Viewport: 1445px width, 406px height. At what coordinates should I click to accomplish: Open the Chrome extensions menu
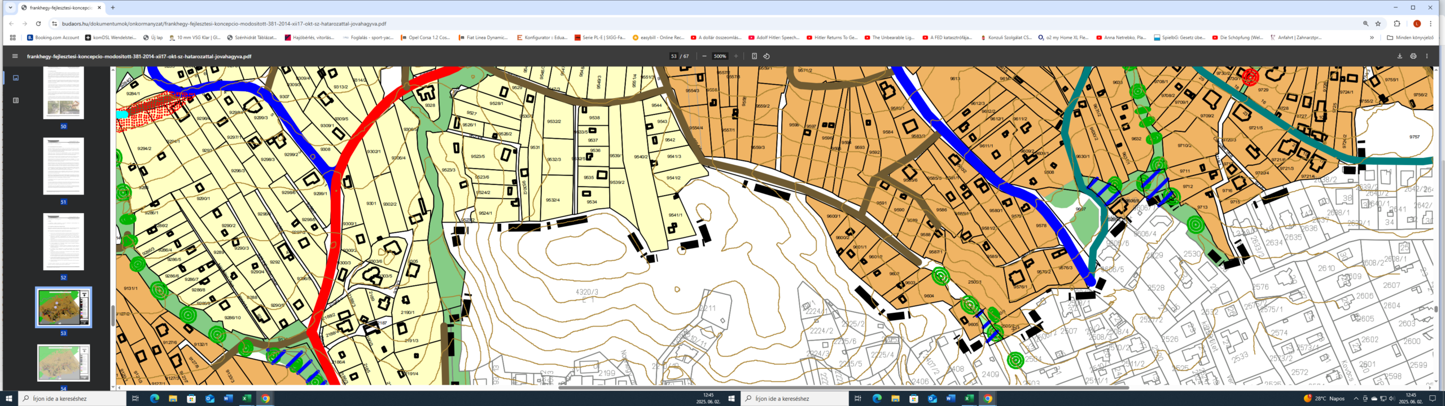[x=1397, y=24]
